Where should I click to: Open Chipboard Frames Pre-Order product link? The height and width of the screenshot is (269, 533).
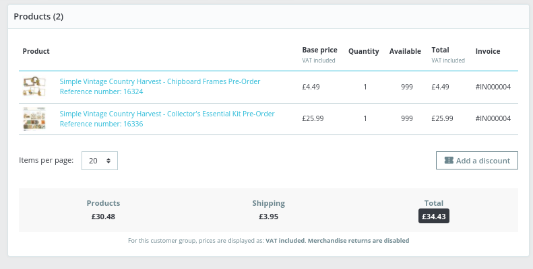coord(160,81)
